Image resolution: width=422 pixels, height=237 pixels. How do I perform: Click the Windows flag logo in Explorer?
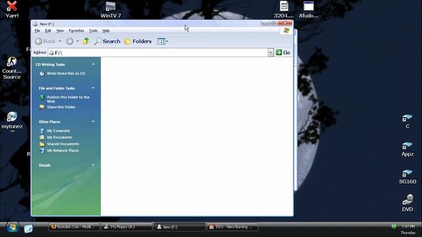286,31
